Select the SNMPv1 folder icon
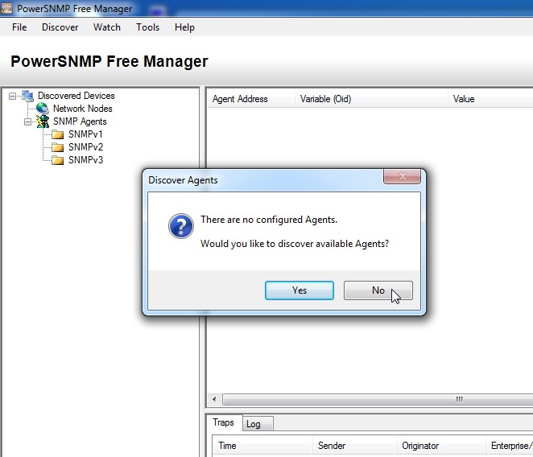 [x=57, y=134]
